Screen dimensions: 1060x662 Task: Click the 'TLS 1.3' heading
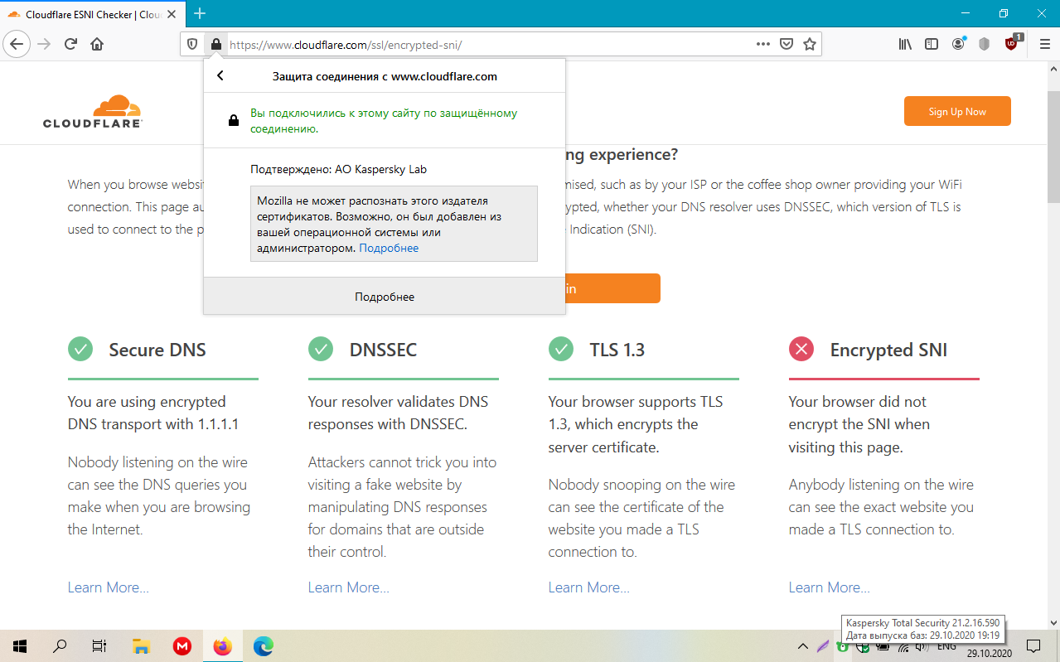click(617, 350)
